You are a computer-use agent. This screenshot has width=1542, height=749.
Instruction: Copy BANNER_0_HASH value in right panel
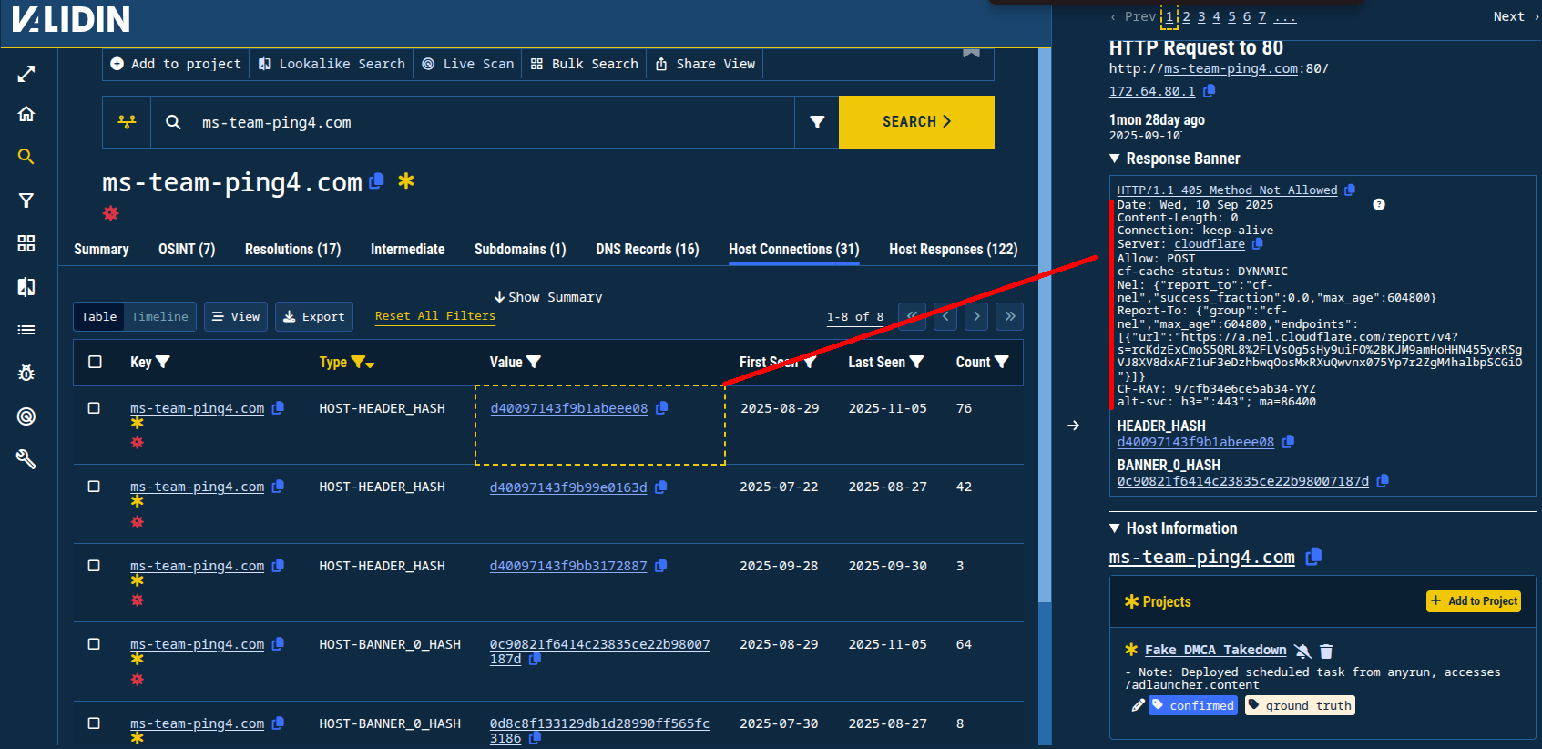pos(1383,481)
